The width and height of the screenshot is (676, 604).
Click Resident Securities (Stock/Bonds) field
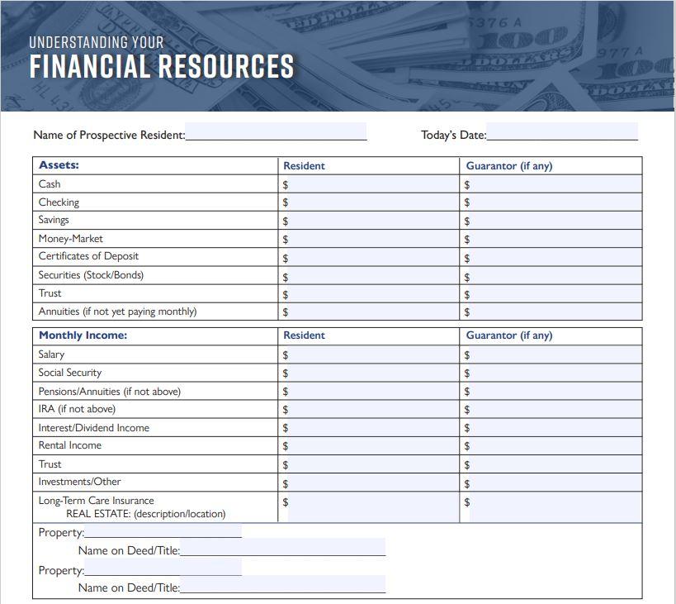[373, 275]
